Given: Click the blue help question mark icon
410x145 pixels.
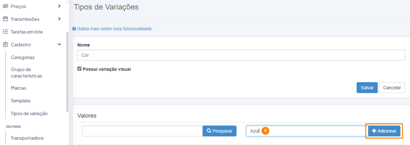Looking at the screenshot, I should (74, 29).
